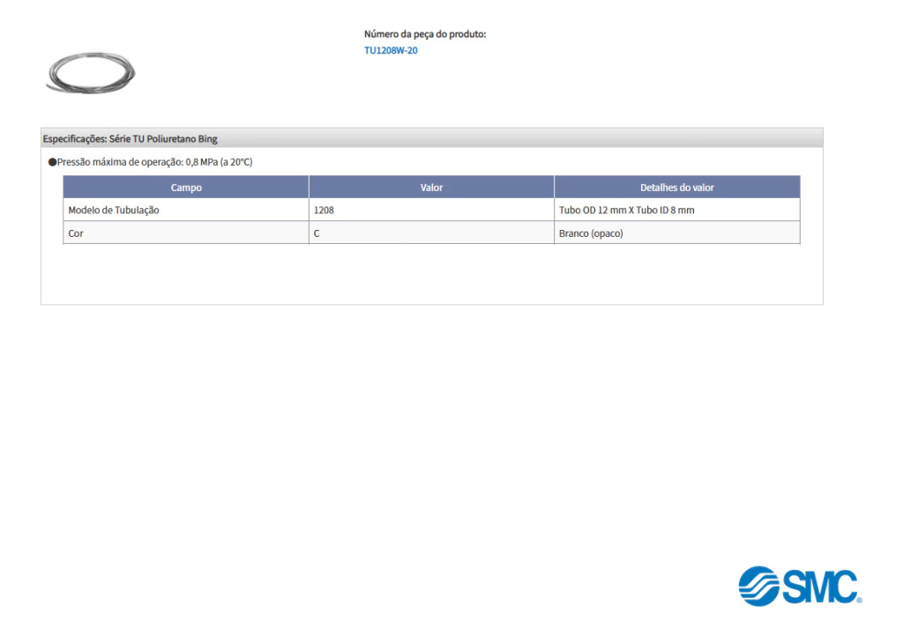Click the 'Pressão máxima de operação' text
903x636 pixels.
pyautogui.click(x=120, y=162)
